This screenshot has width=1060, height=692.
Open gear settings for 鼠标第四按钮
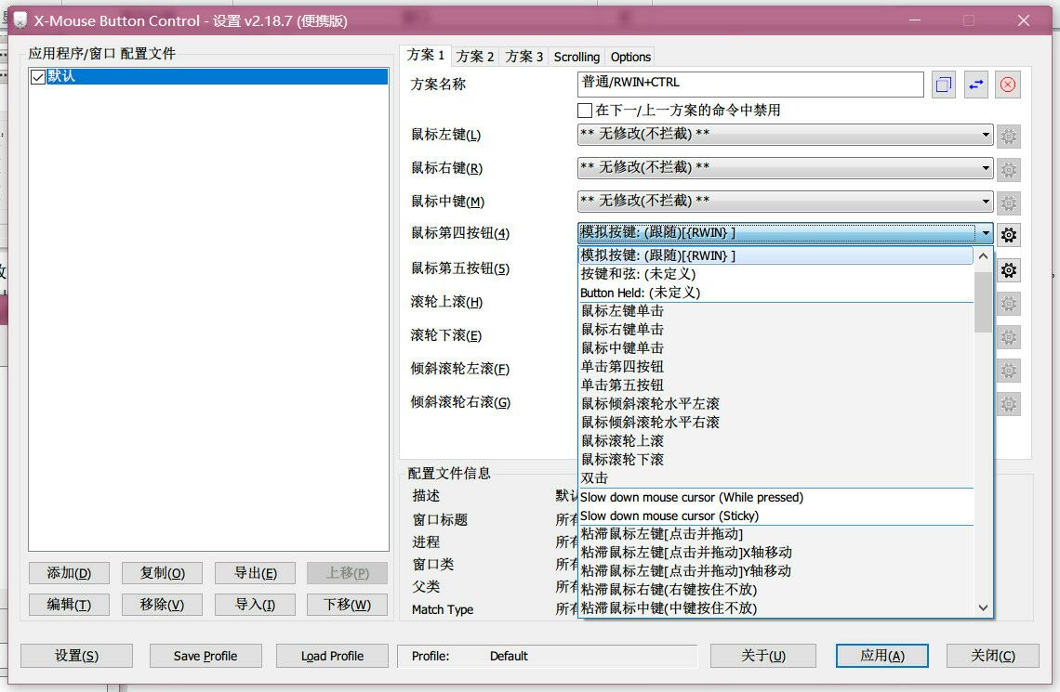point(1009,234)
